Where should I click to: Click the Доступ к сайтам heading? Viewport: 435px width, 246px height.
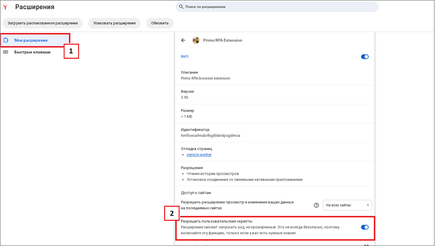click(196, 193)
